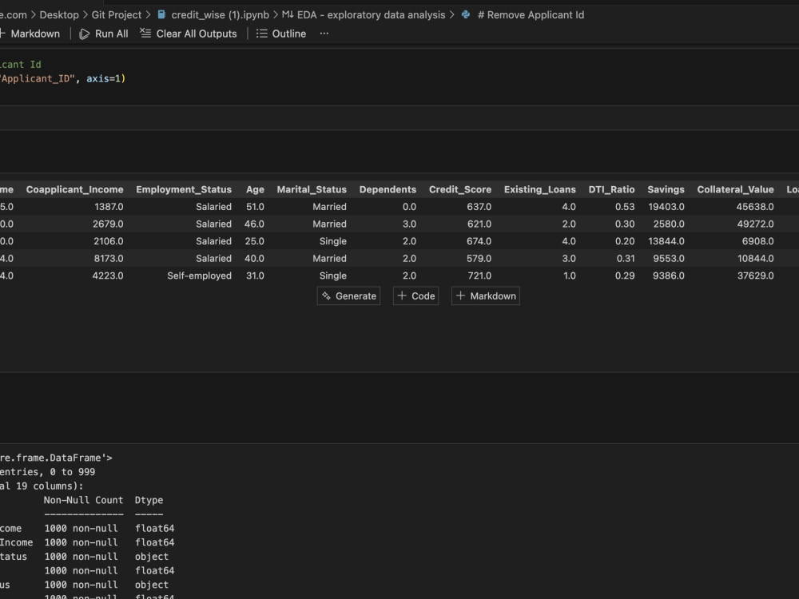Open the Git Project breadcrumb segment
The height and width of the screenshot is (599, 799).
116,14
